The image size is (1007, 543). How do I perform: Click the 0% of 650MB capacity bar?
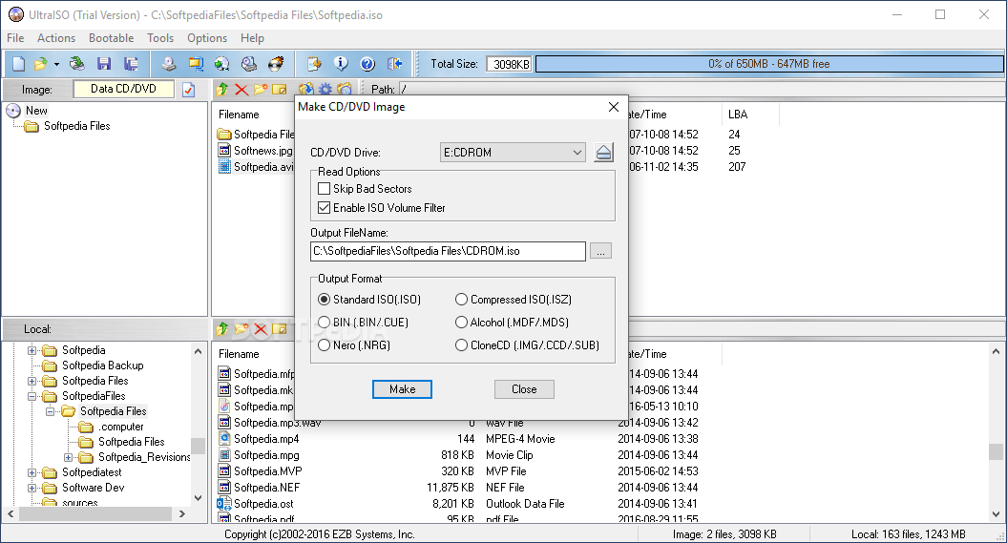coord(769,64)
